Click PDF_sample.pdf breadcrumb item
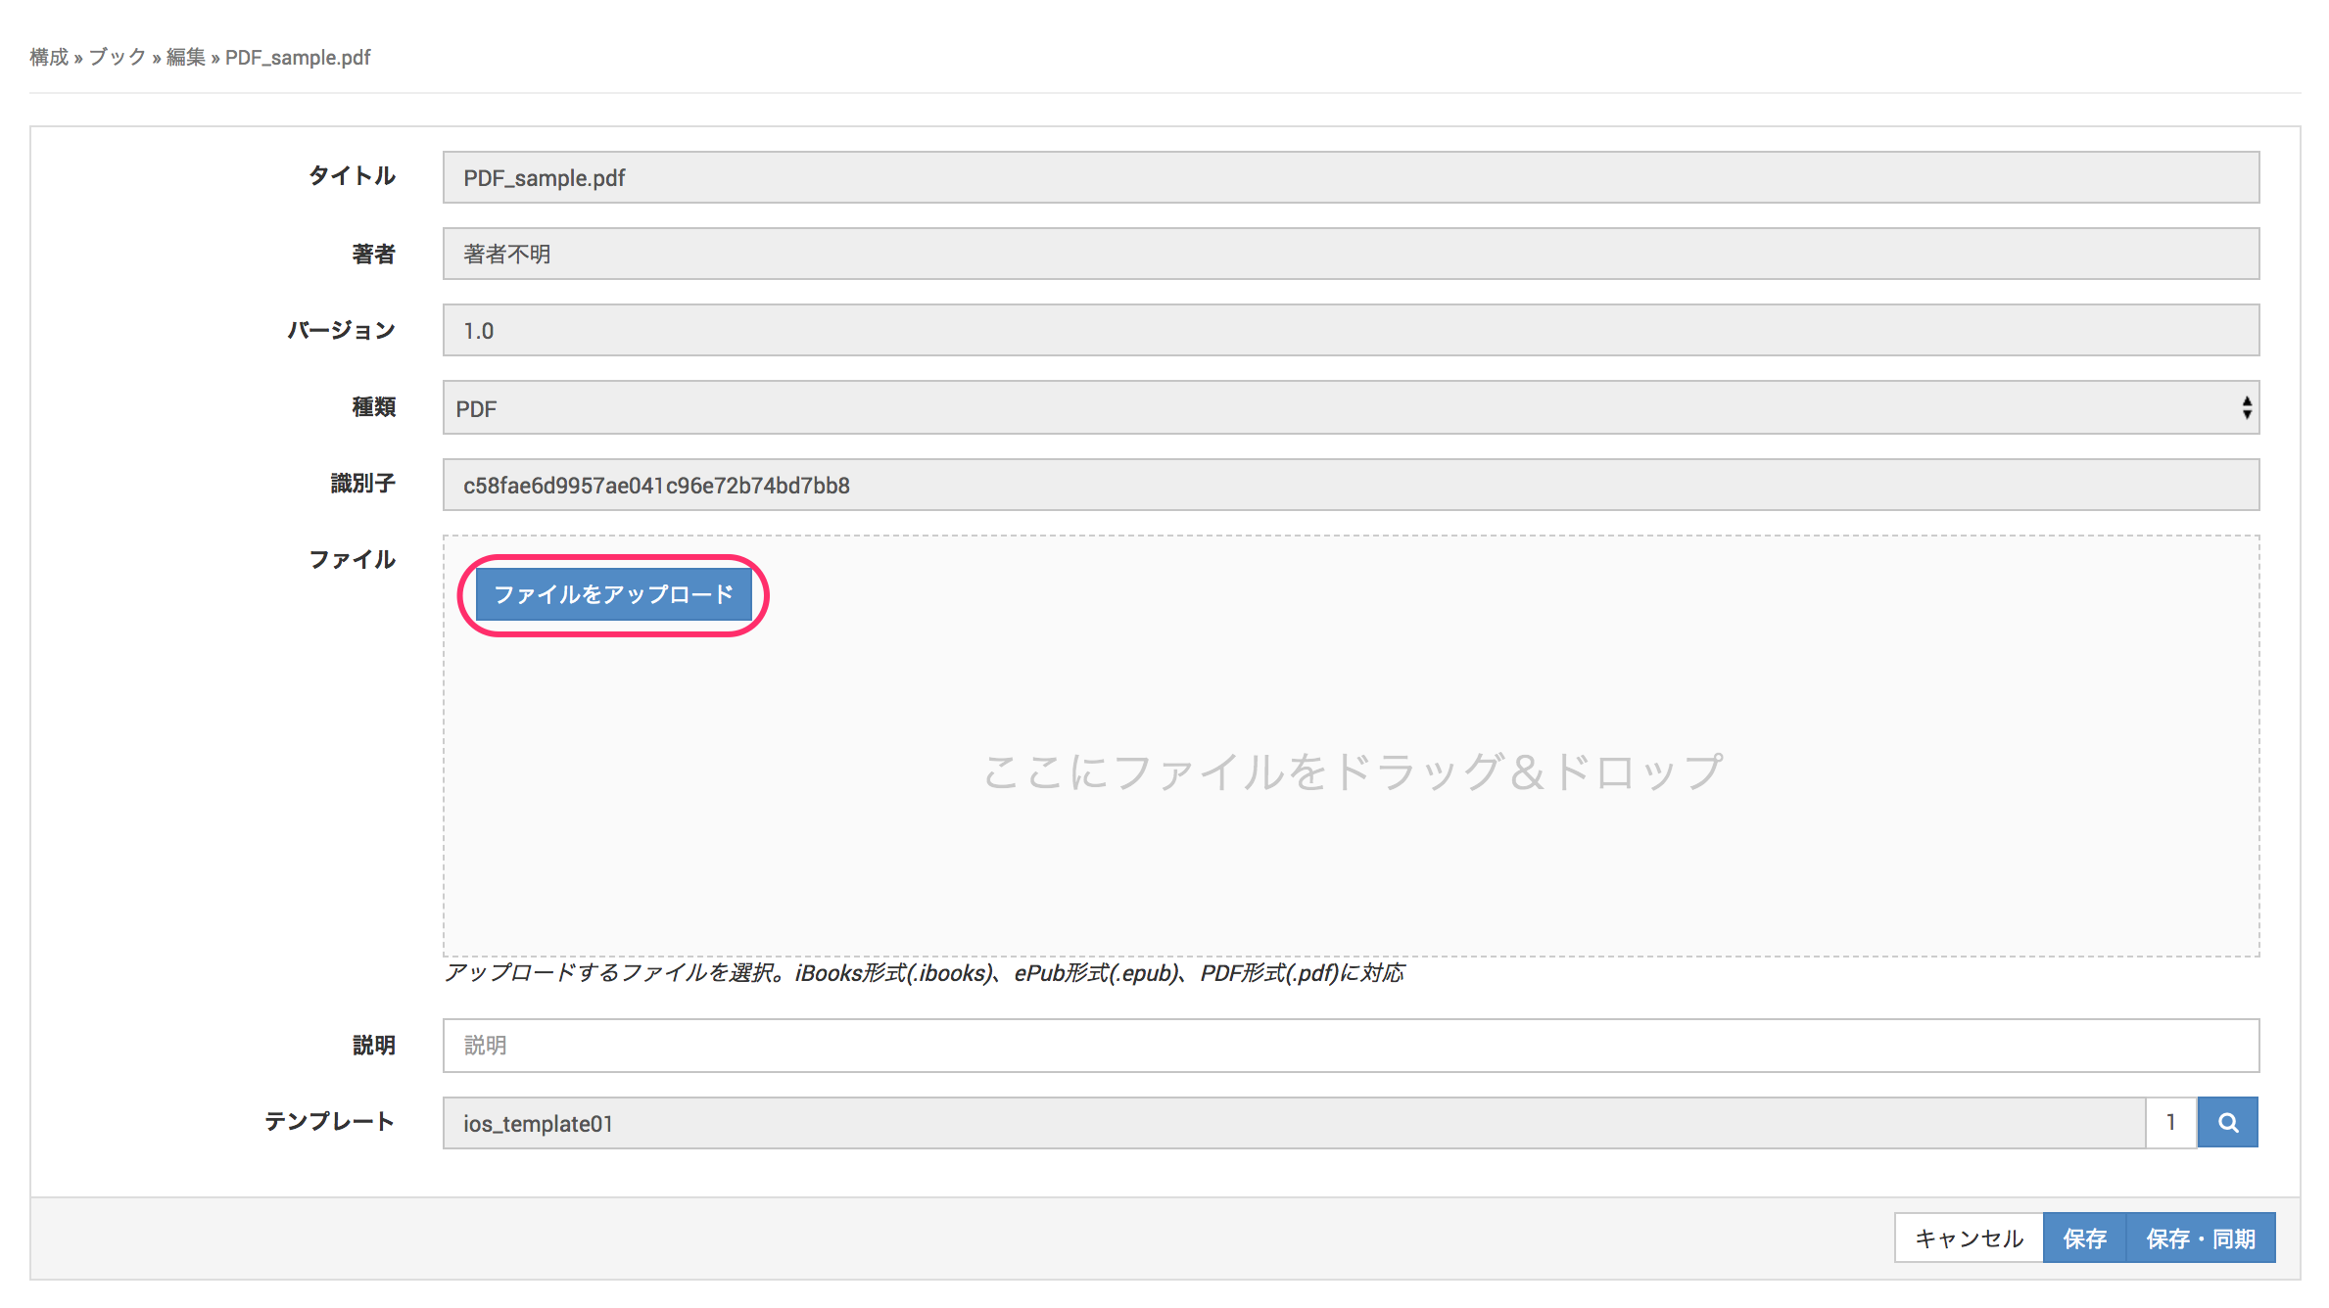This screenshot has height=1308, width=2329. 298,58
